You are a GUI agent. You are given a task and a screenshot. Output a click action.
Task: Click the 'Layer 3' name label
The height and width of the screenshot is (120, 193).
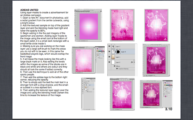(x=123, y=52)
